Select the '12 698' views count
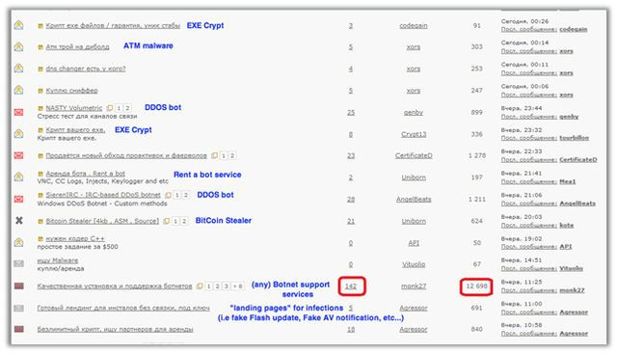Screen dimensions: 617x354 pos(476,286)
